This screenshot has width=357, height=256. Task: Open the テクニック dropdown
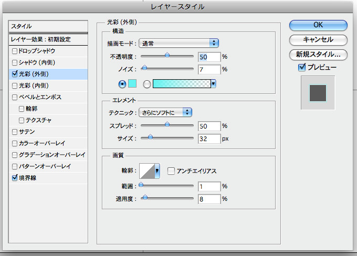point(165,112)
